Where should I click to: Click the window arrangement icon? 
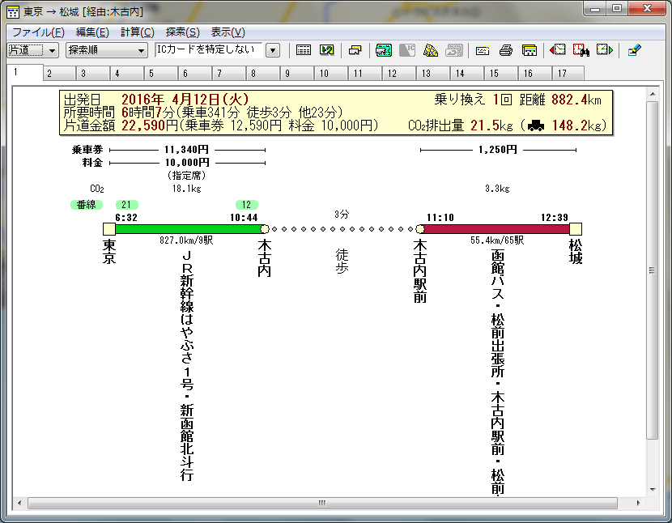tap(355, 49)
